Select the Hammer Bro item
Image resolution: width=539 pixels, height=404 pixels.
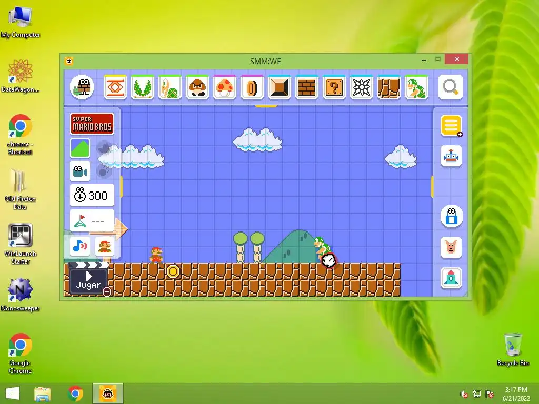point(416,87)
